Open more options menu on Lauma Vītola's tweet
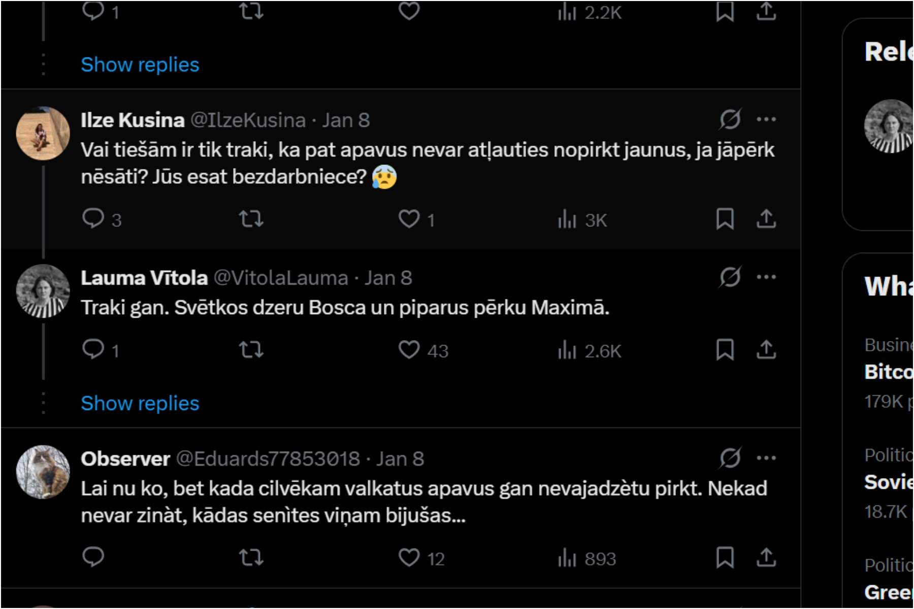This screenshot has height=609, width=914. (766, 277)
